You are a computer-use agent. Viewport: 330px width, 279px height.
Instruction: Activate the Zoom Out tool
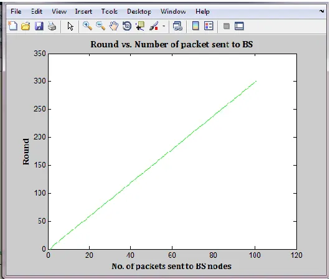click(x=100, y=26)
